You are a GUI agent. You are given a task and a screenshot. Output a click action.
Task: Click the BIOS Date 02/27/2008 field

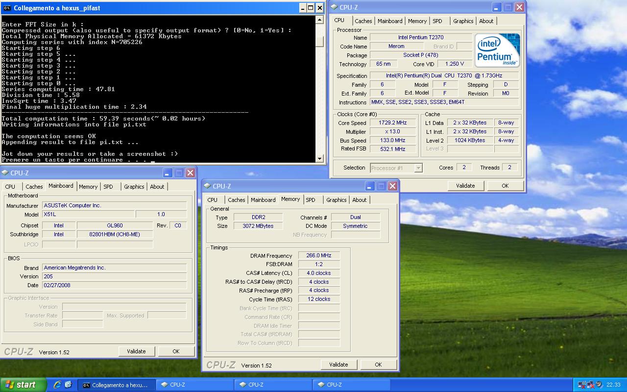pos(114,285)
